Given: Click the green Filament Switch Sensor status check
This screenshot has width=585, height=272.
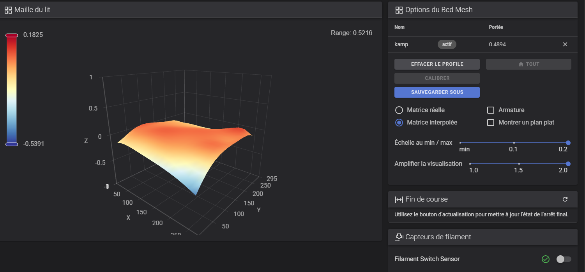Looking at the screenshot, I should coord(546,259).
